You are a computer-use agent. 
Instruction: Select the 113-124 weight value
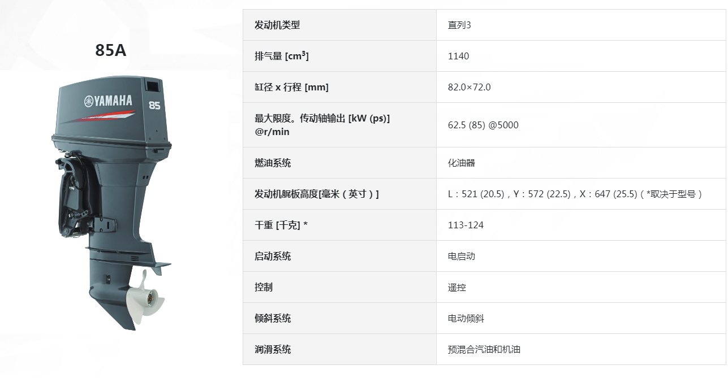(466, 225)
